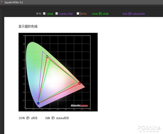Viewport: 163px width, 134px height.
Task: Click the green sRGB label
Action: click(50, 14)
